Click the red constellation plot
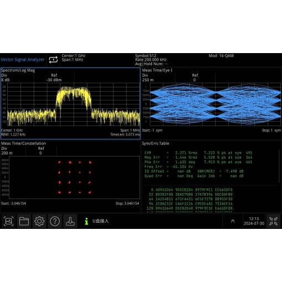This screenshot has width=282, height=282. click(75, 177)
